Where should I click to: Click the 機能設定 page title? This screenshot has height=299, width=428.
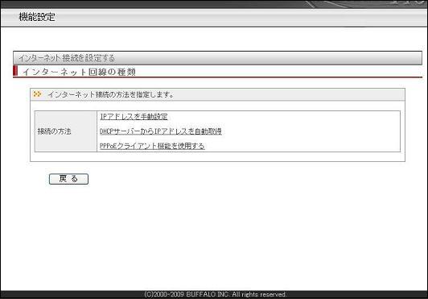[x=37, y=17]
